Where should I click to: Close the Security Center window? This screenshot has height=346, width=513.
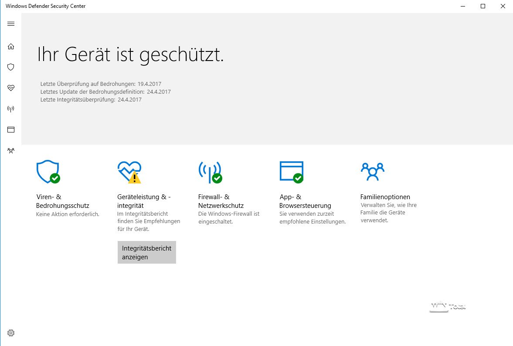coord(503,6)
